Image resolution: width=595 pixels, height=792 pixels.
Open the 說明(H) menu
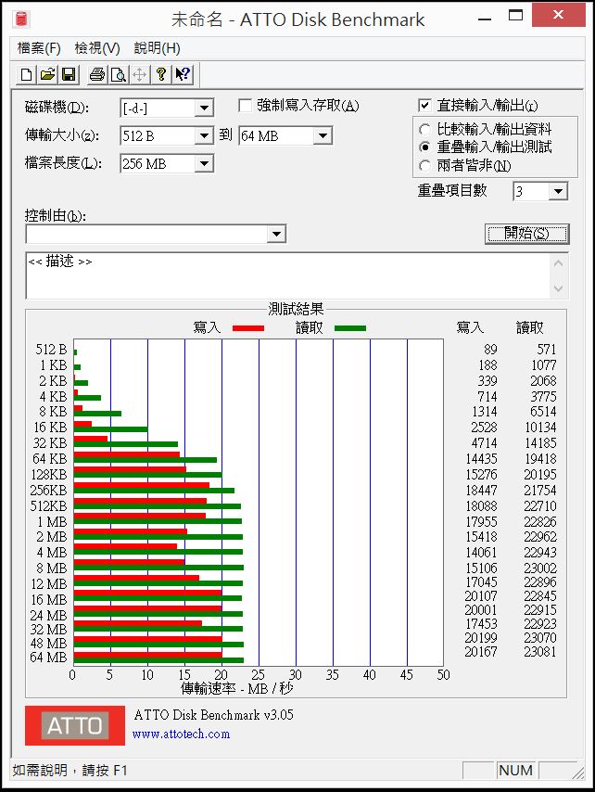157,48
